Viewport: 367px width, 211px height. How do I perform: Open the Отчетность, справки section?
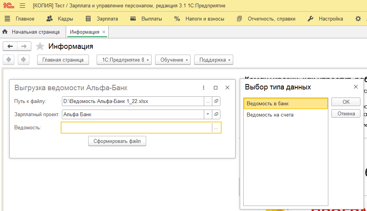tap(266, 19)
